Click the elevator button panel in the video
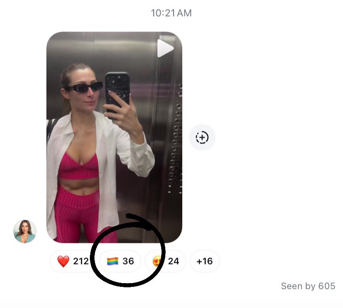This screenshot has width=343, height=308. (177, 140)
